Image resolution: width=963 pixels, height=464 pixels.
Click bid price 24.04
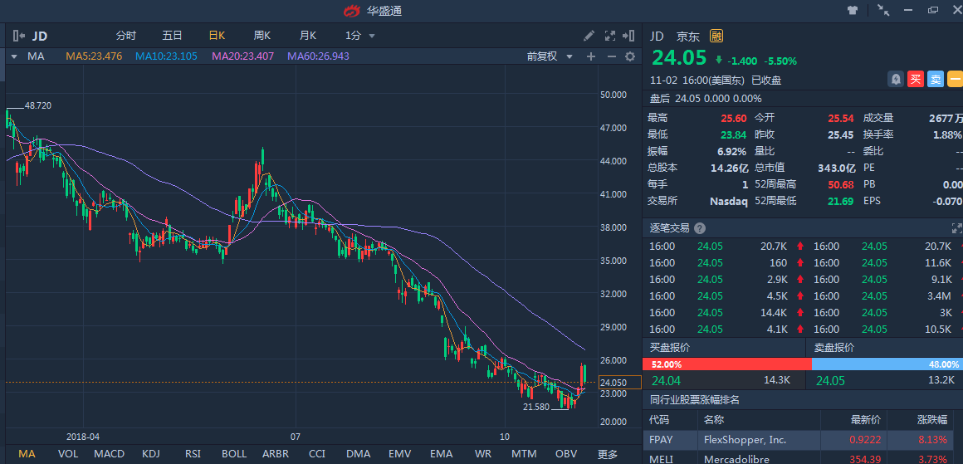point(667,381)
